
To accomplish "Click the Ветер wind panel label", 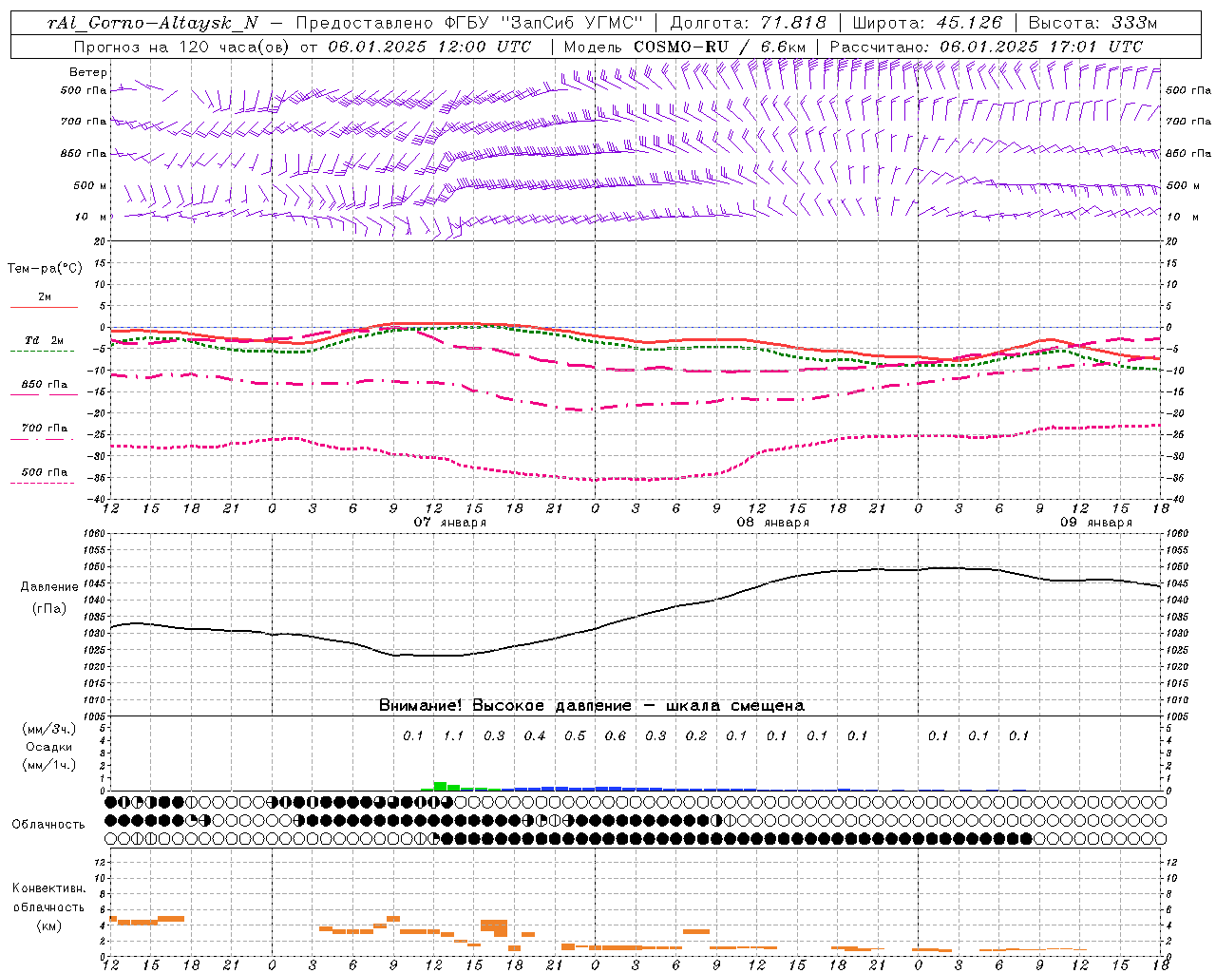I will (x=88, y=72).
